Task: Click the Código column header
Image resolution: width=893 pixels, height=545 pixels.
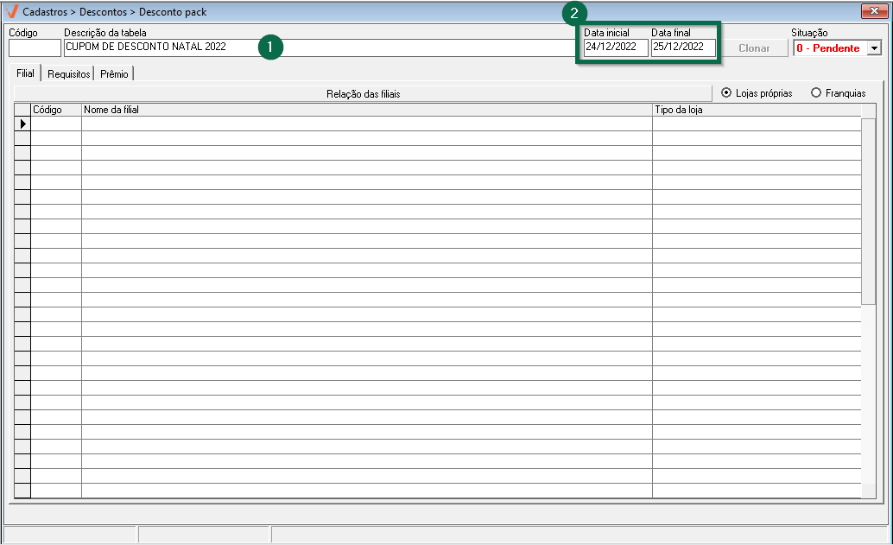Action: click(56, 110)
